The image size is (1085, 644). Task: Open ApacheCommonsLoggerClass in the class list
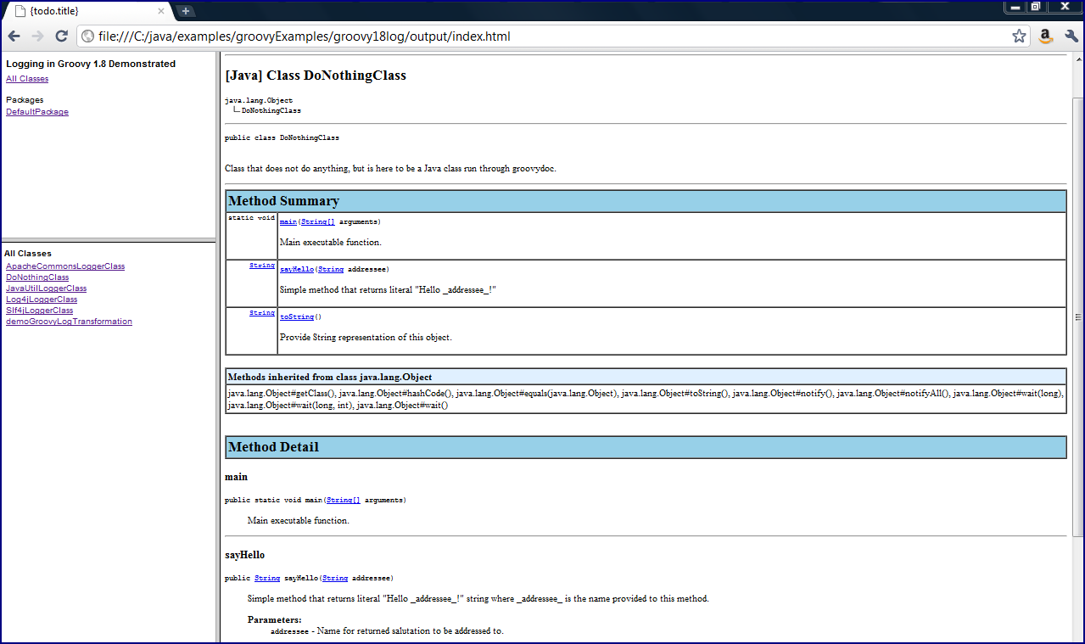[65, 266]
